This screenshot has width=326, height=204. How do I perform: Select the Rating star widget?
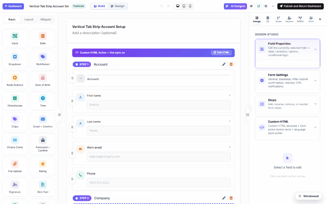point(43,166)
